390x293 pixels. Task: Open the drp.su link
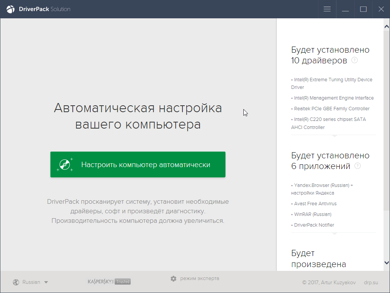tap(371, 283)
